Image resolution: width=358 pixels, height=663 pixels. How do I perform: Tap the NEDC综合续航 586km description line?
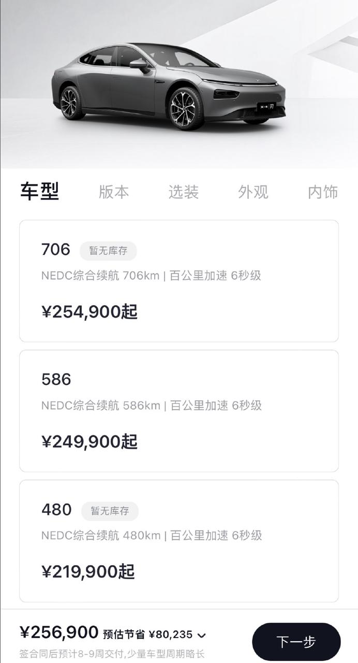point(152,405)
